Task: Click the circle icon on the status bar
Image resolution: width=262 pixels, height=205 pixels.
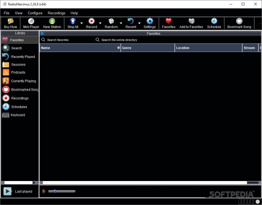Action: point(257,202)
